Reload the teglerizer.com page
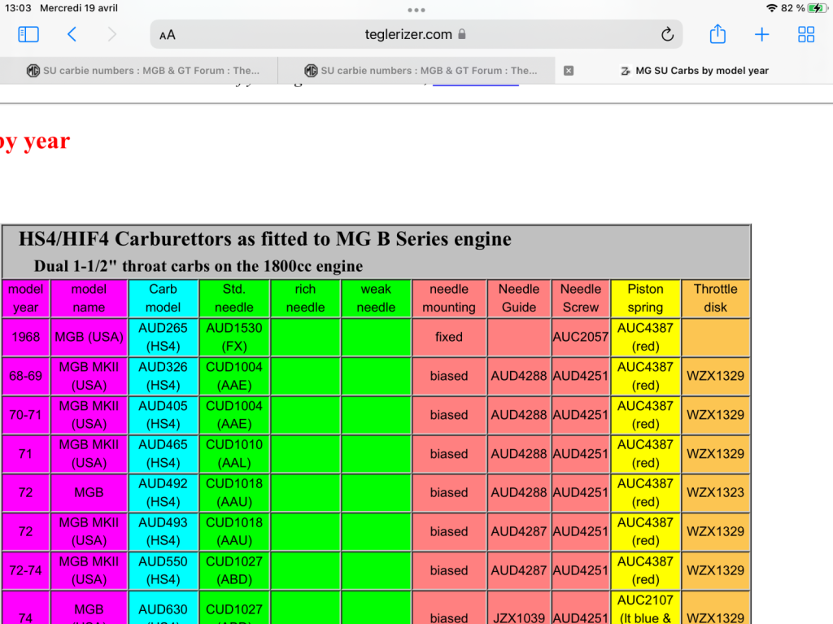 point(667,34)
